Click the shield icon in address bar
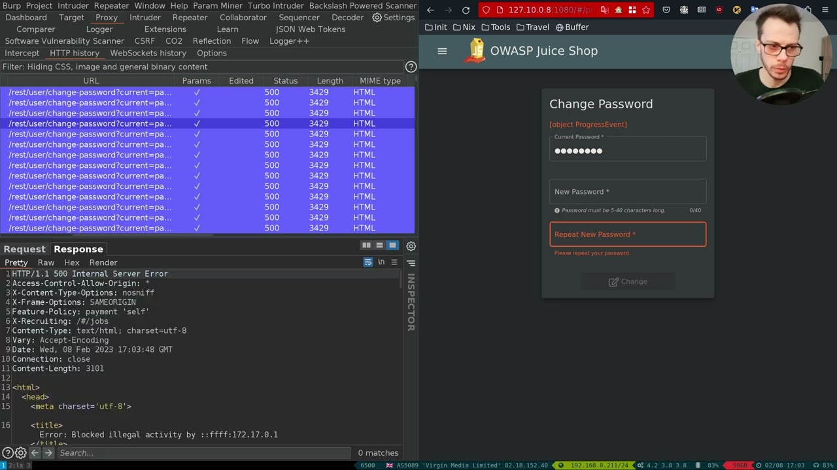The height and width of the screenshot is (470, 837). (486, 10)
